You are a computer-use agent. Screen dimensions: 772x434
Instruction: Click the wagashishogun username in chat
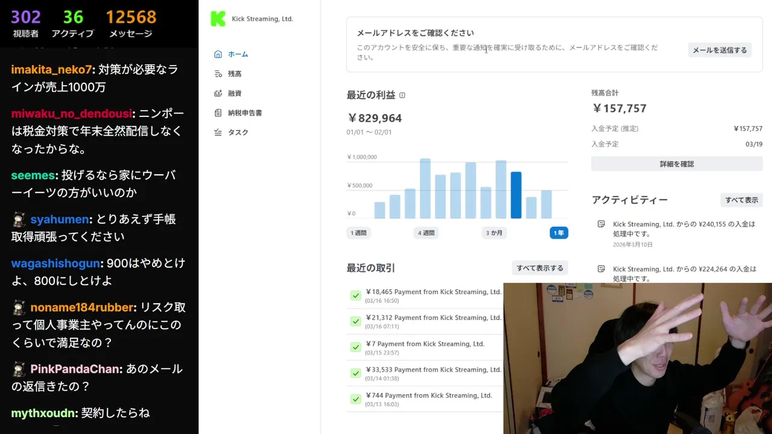point(55,263)
